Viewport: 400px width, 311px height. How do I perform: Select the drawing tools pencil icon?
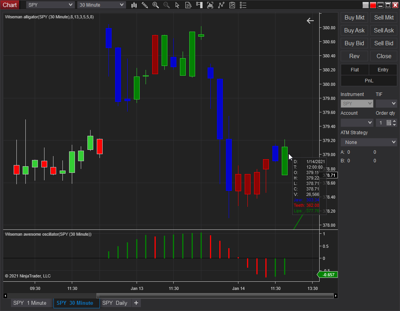tap(145, 5)
